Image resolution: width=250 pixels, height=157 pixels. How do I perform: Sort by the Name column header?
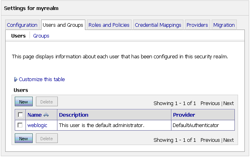pyautogui.click(x=35, y=115)
